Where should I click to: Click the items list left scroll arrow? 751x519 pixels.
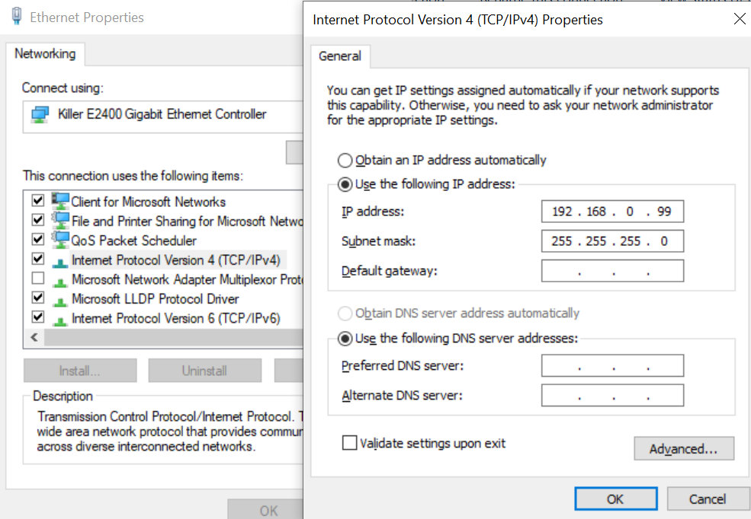34,337
